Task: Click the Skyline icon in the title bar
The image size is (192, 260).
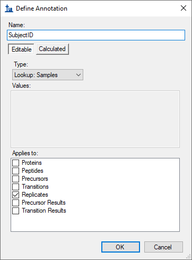Action: click(9, 9)
